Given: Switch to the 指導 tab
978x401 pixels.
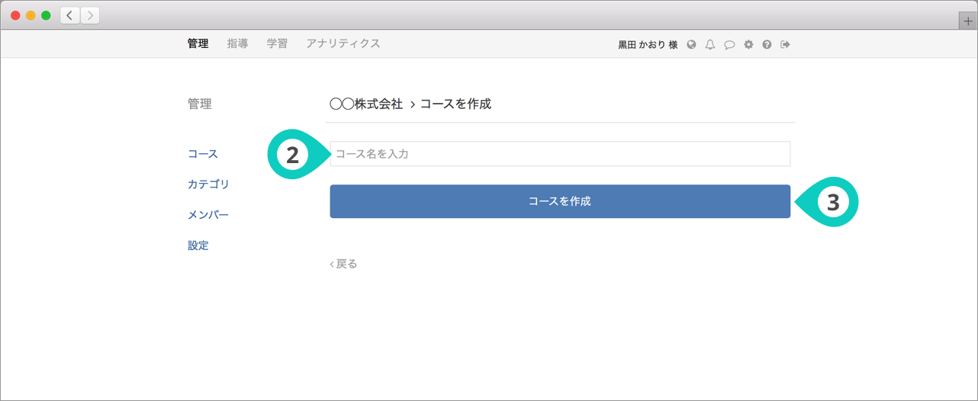Looking at the screenshot, I should 237,43.
